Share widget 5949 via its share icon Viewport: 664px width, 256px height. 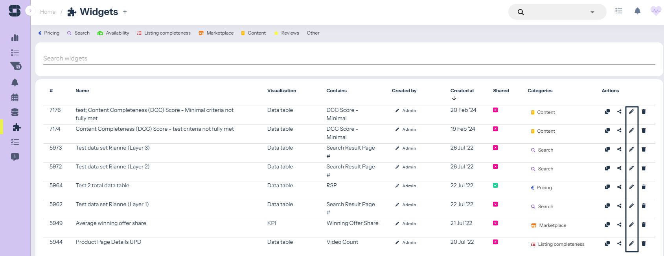coord(619,225)
